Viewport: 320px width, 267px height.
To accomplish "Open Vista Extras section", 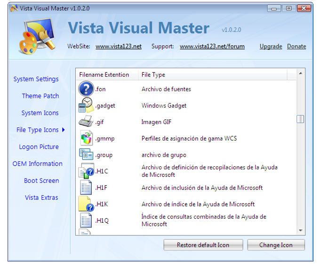I will point(41,197).
